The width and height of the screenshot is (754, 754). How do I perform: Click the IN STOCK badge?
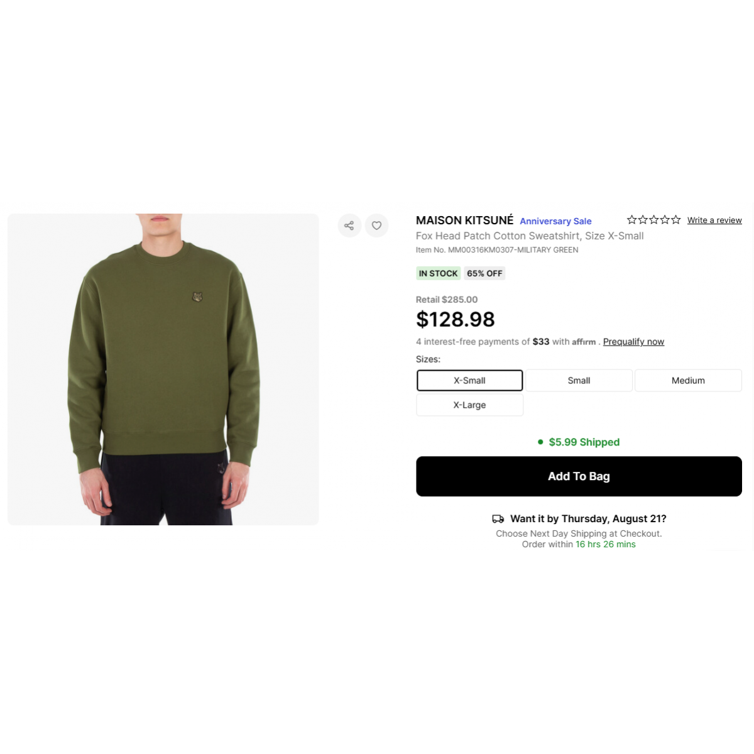pyautogui.click(x=438, y=273)
